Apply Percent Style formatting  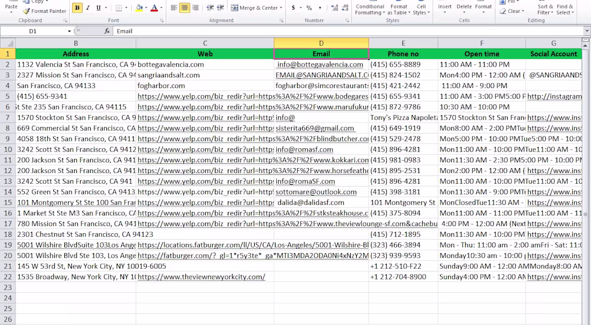(x=310, y=8)
